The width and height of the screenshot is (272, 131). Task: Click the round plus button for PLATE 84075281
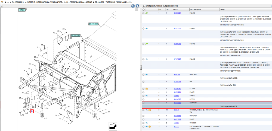click(143, 92)
